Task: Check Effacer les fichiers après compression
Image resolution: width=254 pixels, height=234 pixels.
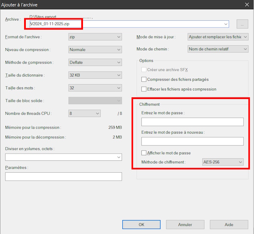Action: point(144,89)
